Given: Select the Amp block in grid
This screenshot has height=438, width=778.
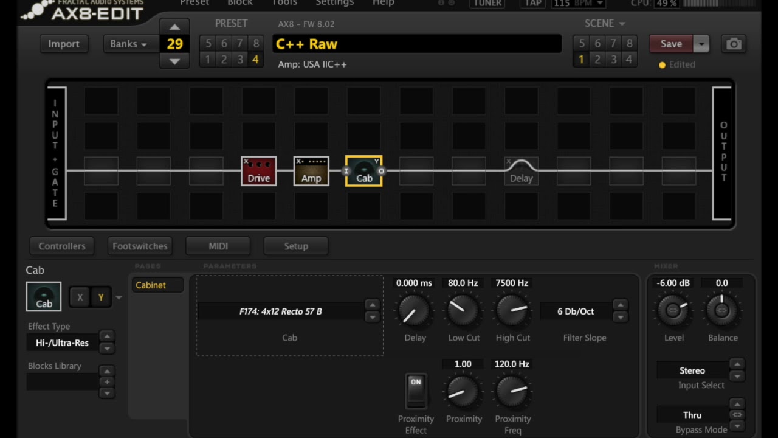Looking at the screenshot, I should (x=311, y=171).
